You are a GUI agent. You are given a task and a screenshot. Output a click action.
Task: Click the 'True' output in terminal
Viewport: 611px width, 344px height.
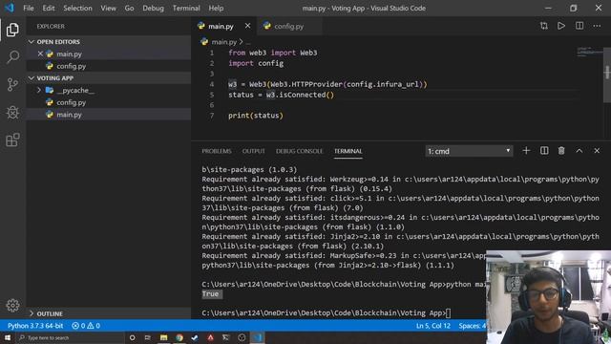coord(210,294)
